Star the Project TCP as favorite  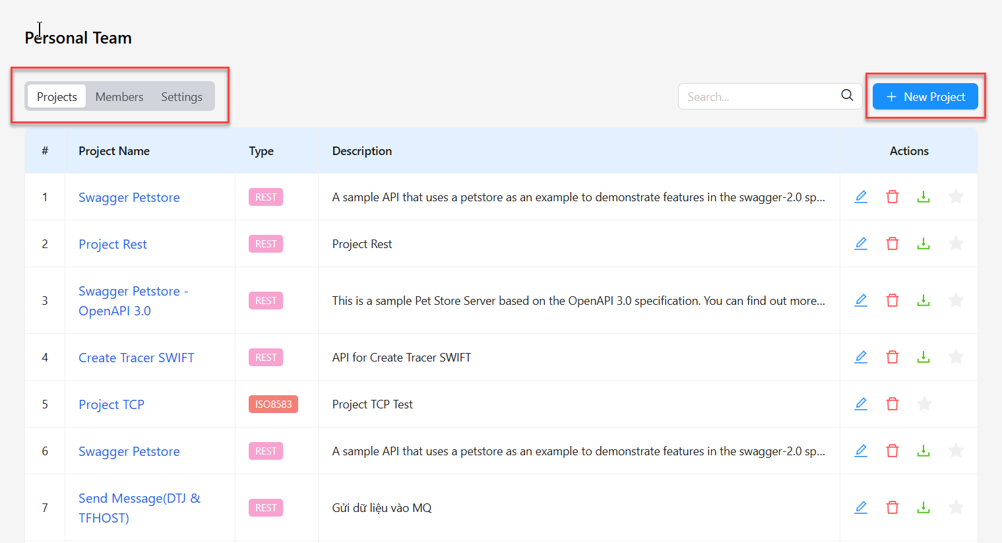(924, 404)
